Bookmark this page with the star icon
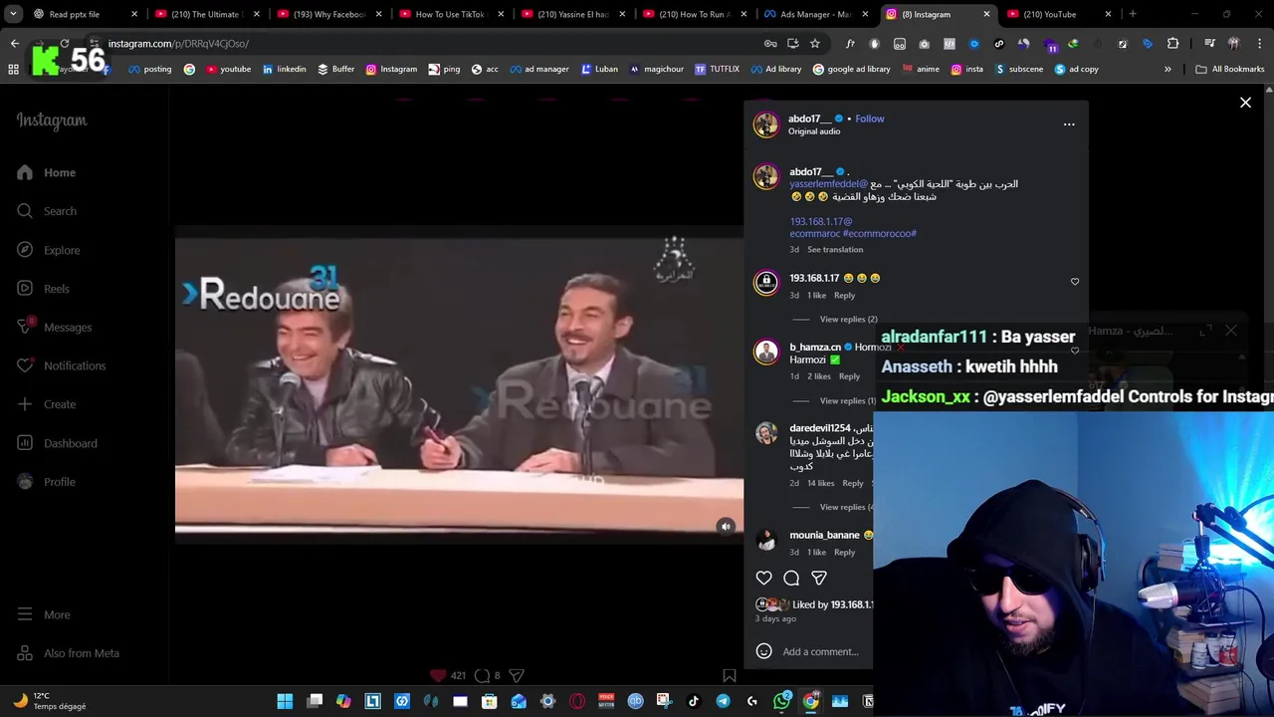This screenshot has height=717, width=1274. coord(815,44)
